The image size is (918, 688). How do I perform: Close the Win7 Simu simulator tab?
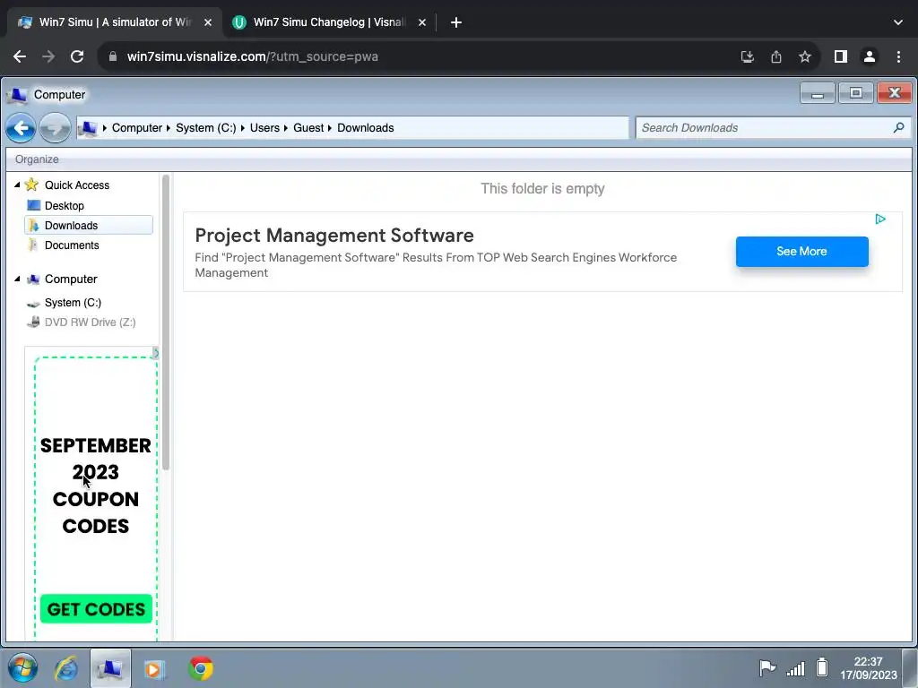tap(208, 22)
